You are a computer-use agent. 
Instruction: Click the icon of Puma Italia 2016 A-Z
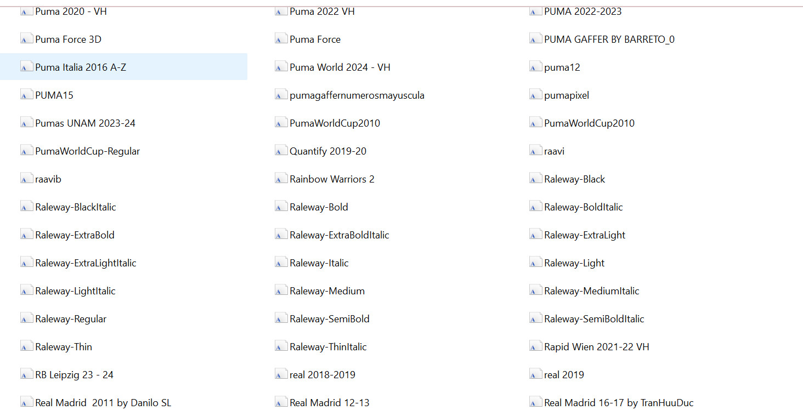(x=26, y=67)
